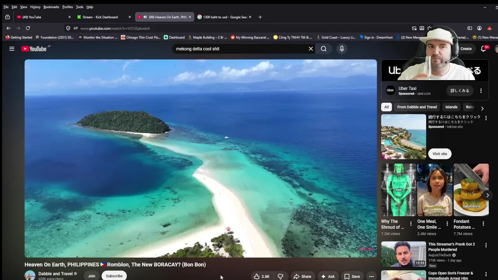Open YouTube notifications bell

(484, 49)
